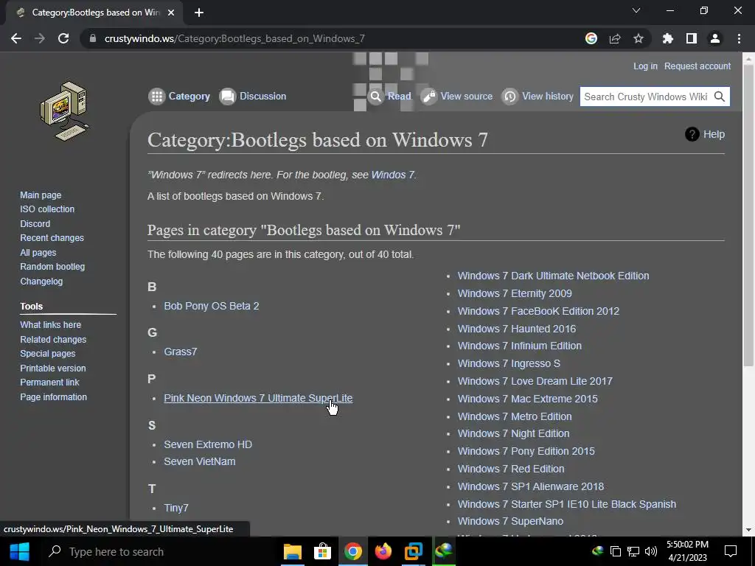This screenshot has width=755, height=566.
Task: Open VirtualBox from the taskbar
Action: point(414,551)
